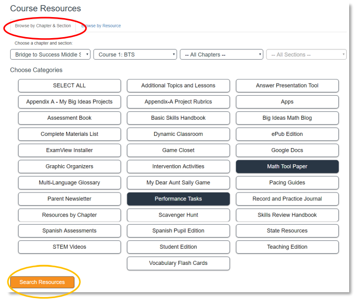Open the Browse by Resource tab
Image resolution: width=357 pixels, height=302 pixels.
pyautogui.click(x=101, y=26)
